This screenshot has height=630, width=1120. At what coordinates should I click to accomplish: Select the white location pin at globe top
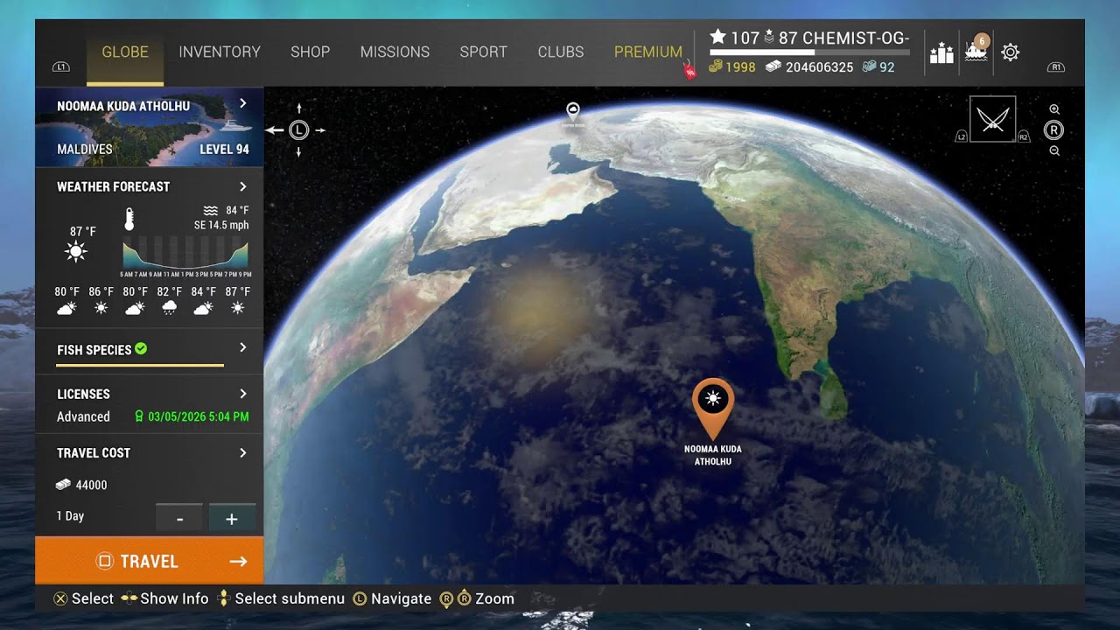click(573, 111)
